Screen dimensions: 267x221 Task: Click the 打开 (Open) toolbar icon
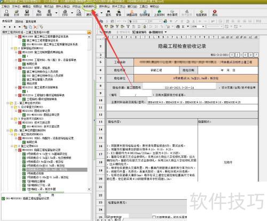17,13
